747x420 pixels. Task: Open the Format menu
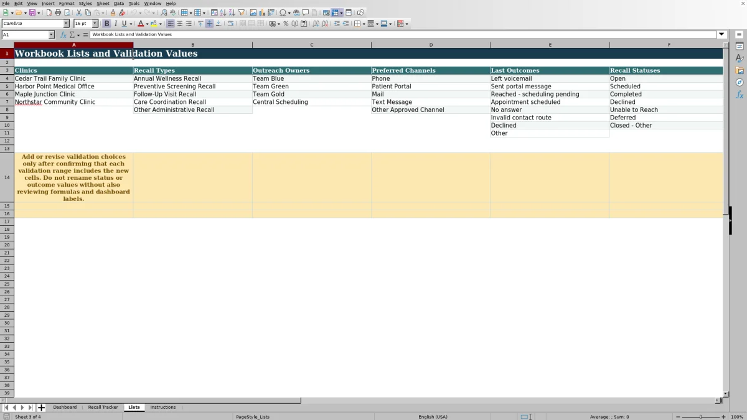[x=67, y=4]
